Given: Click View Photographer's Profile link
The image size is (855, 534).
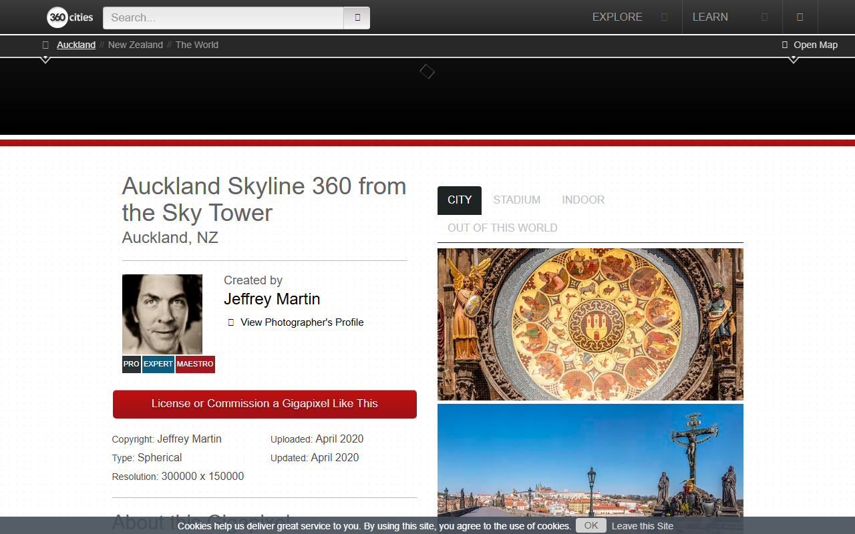Looking at the screenshot, I should [x=302, y=322].
